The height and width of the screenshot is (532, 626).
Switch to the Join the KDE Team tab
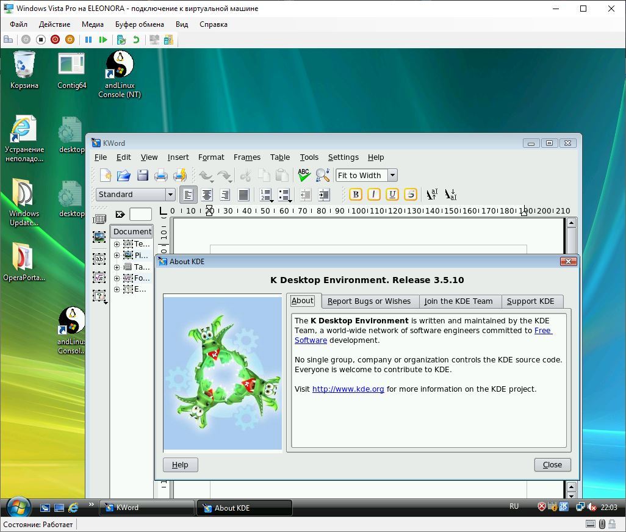coord(458,301)
